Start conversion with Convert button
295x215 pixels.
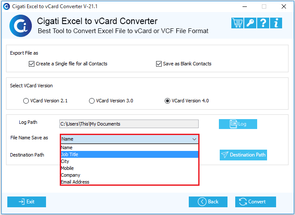point(255,202)
